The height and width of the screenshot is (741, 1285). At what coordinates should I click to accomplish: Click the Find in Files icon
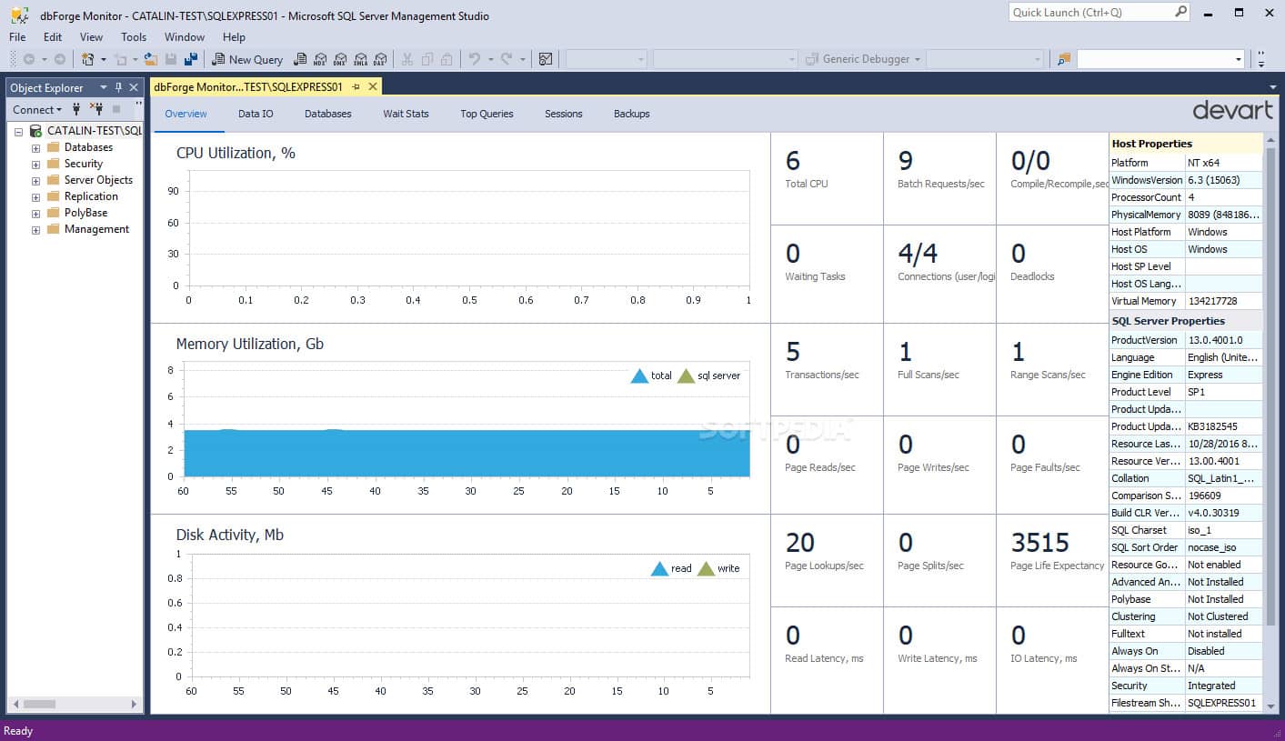pos(1063,59)
